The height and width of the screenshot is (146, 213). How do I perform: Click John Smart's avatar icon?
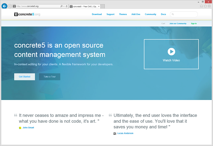[x=20, y=128]
